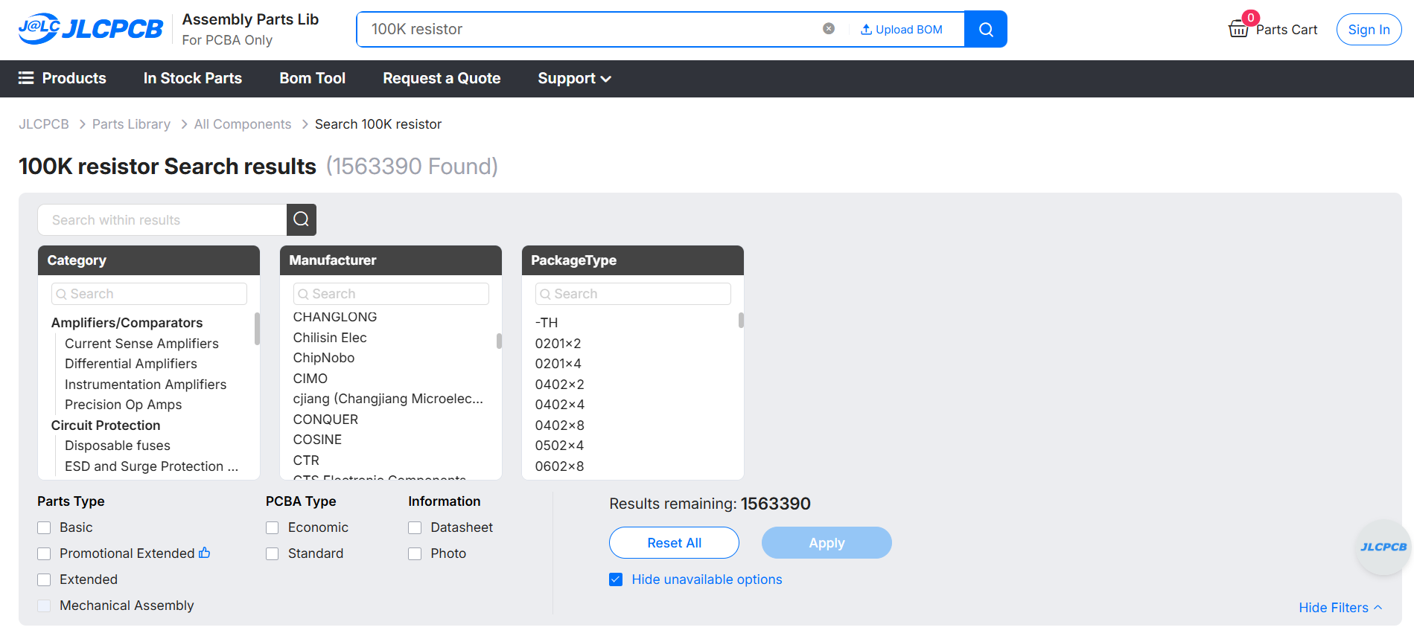1414x636 pixels.
Task: Click the PackageType list scrollbar
Action: (741, 321)
